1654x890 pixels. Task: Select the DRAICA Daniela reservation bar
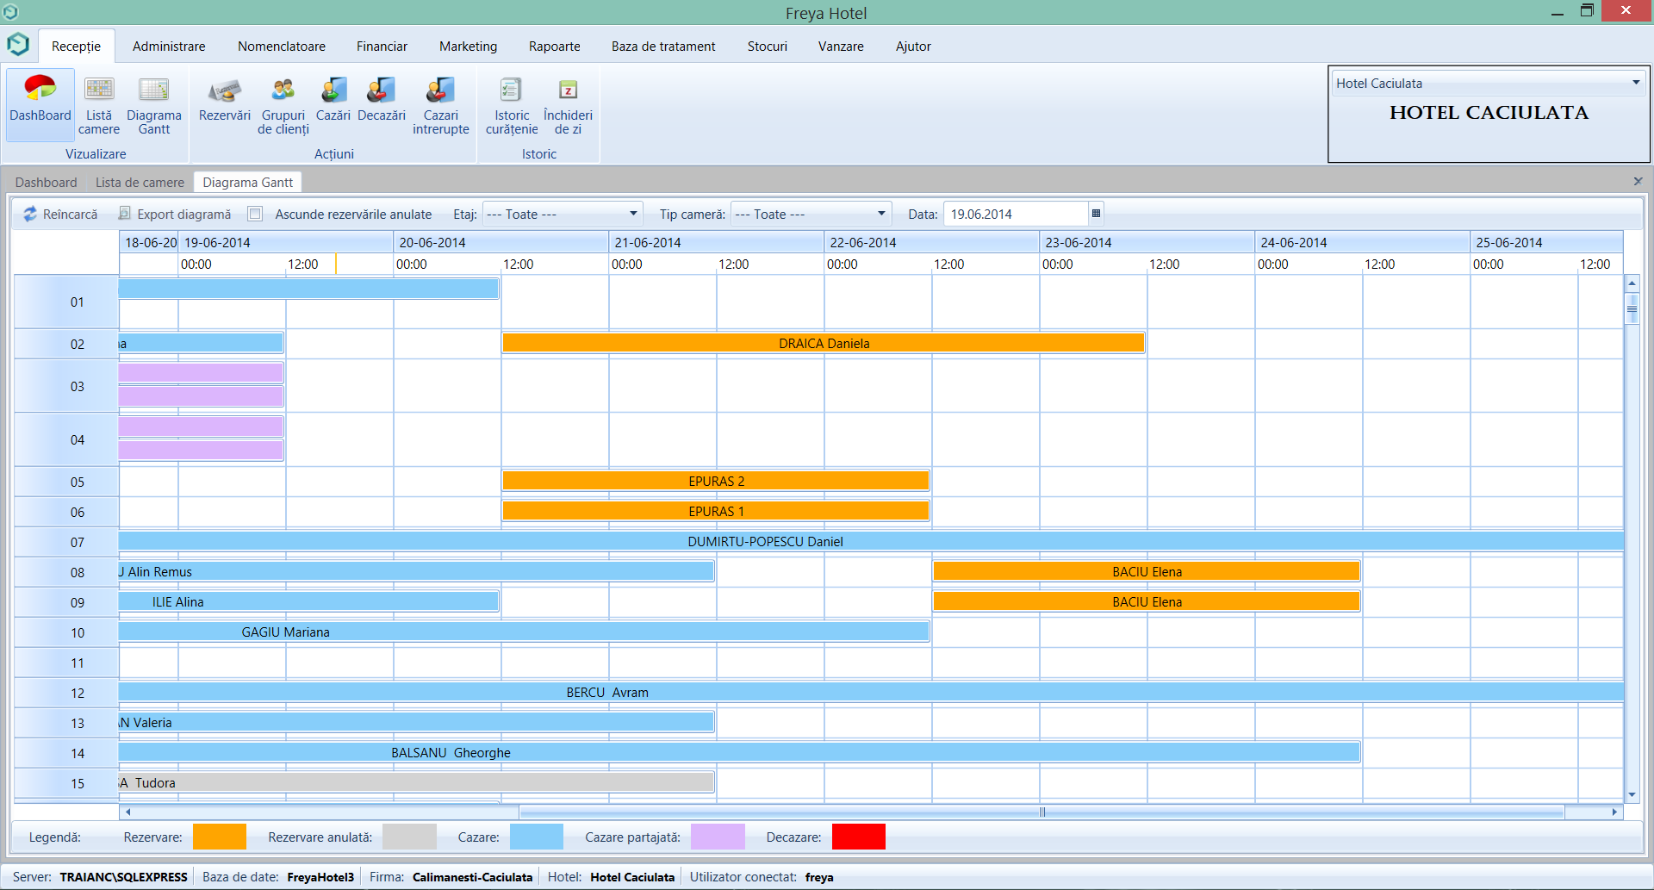pyautogui.click(x=824, y=343)
